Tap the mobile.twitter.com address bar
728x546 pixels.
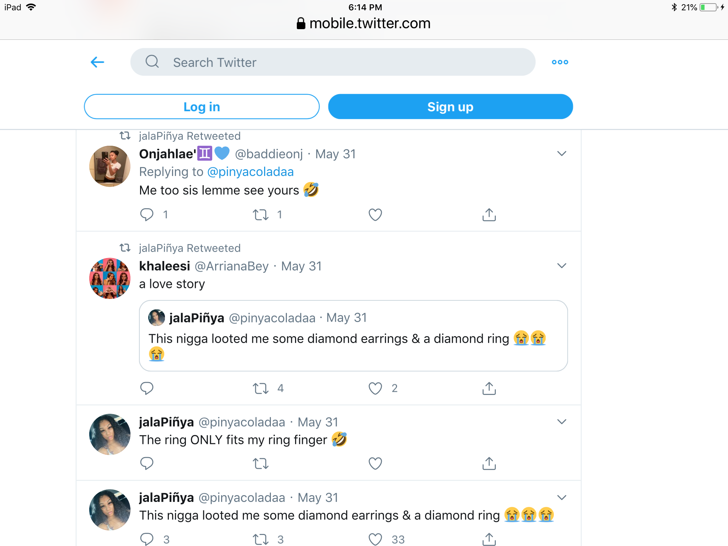(364, 23)
